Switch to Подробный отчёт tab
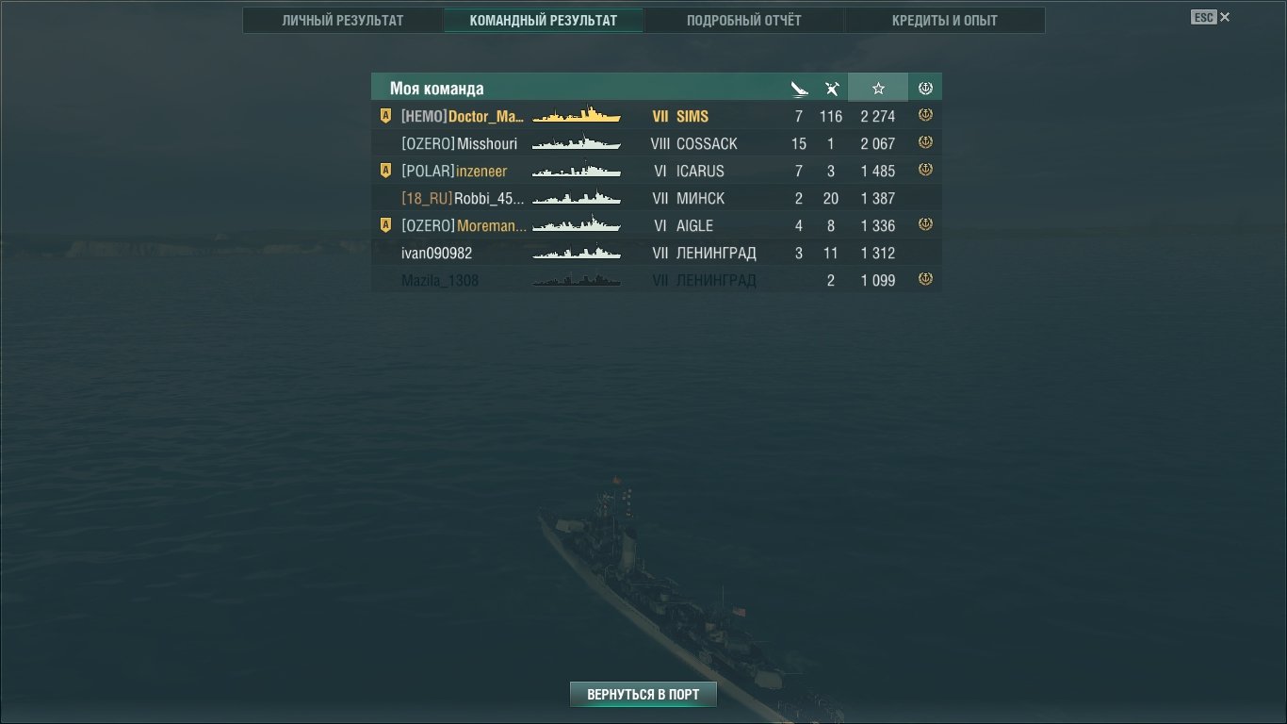 coord(744,21)
